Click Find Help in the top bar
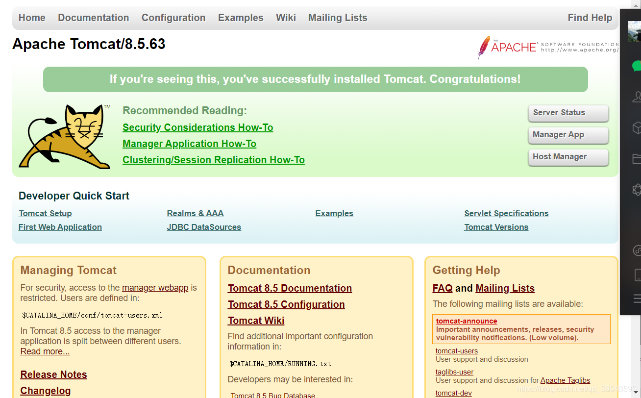The width and height of the screenshot is (641, 398). pos(590,18)
